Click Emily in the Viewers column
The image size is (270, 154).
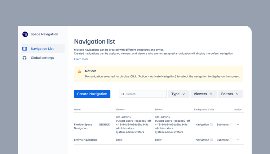coord(119,140)
